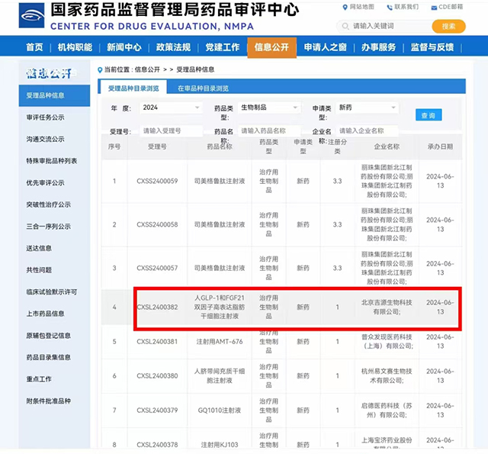Click the 受理号 input field

pyautogui.click(x=171, y=131)
